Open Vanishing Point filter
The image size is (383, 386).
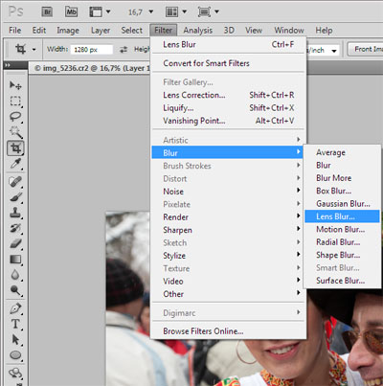pos(228,121)
